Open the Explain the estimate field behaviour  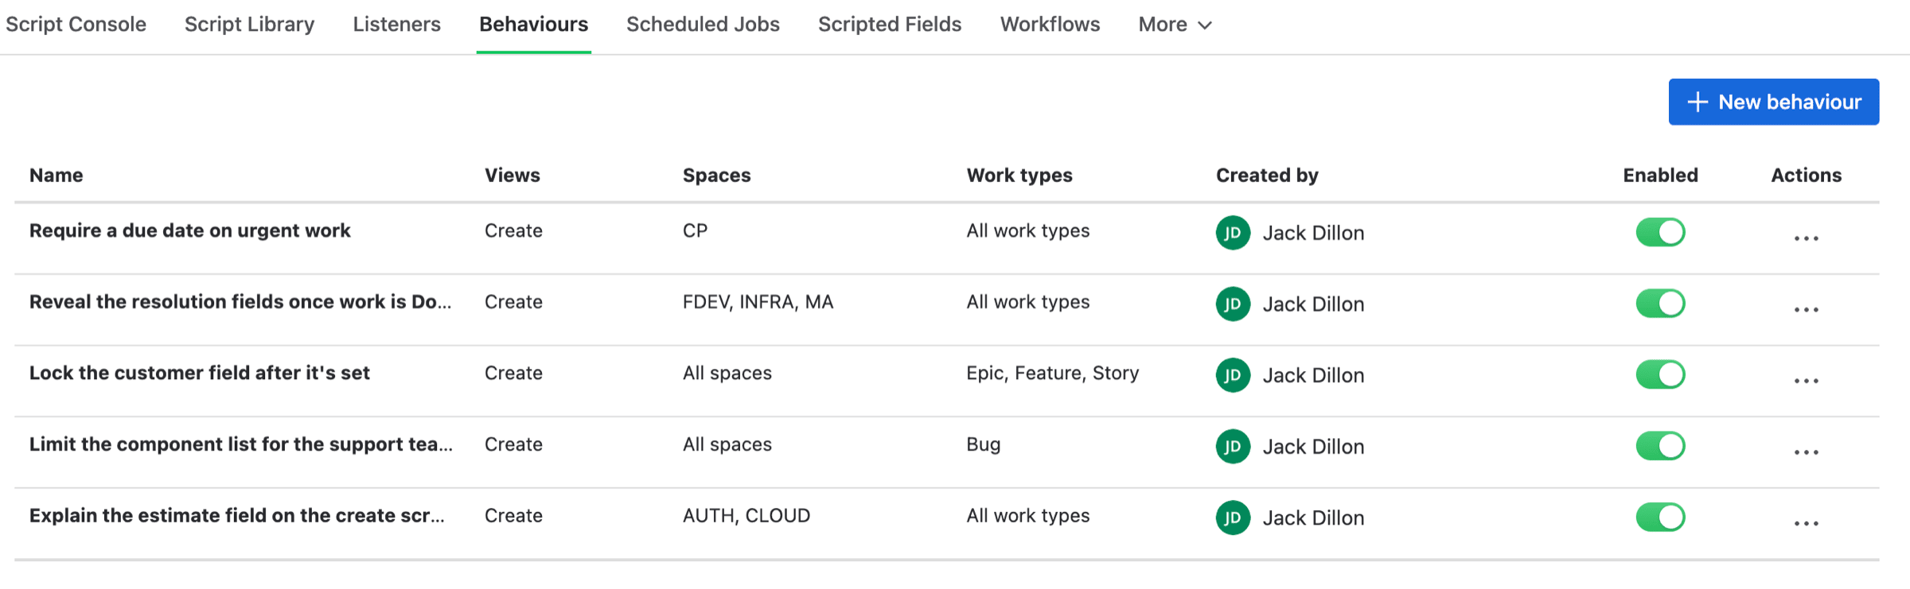click(237, 516)
